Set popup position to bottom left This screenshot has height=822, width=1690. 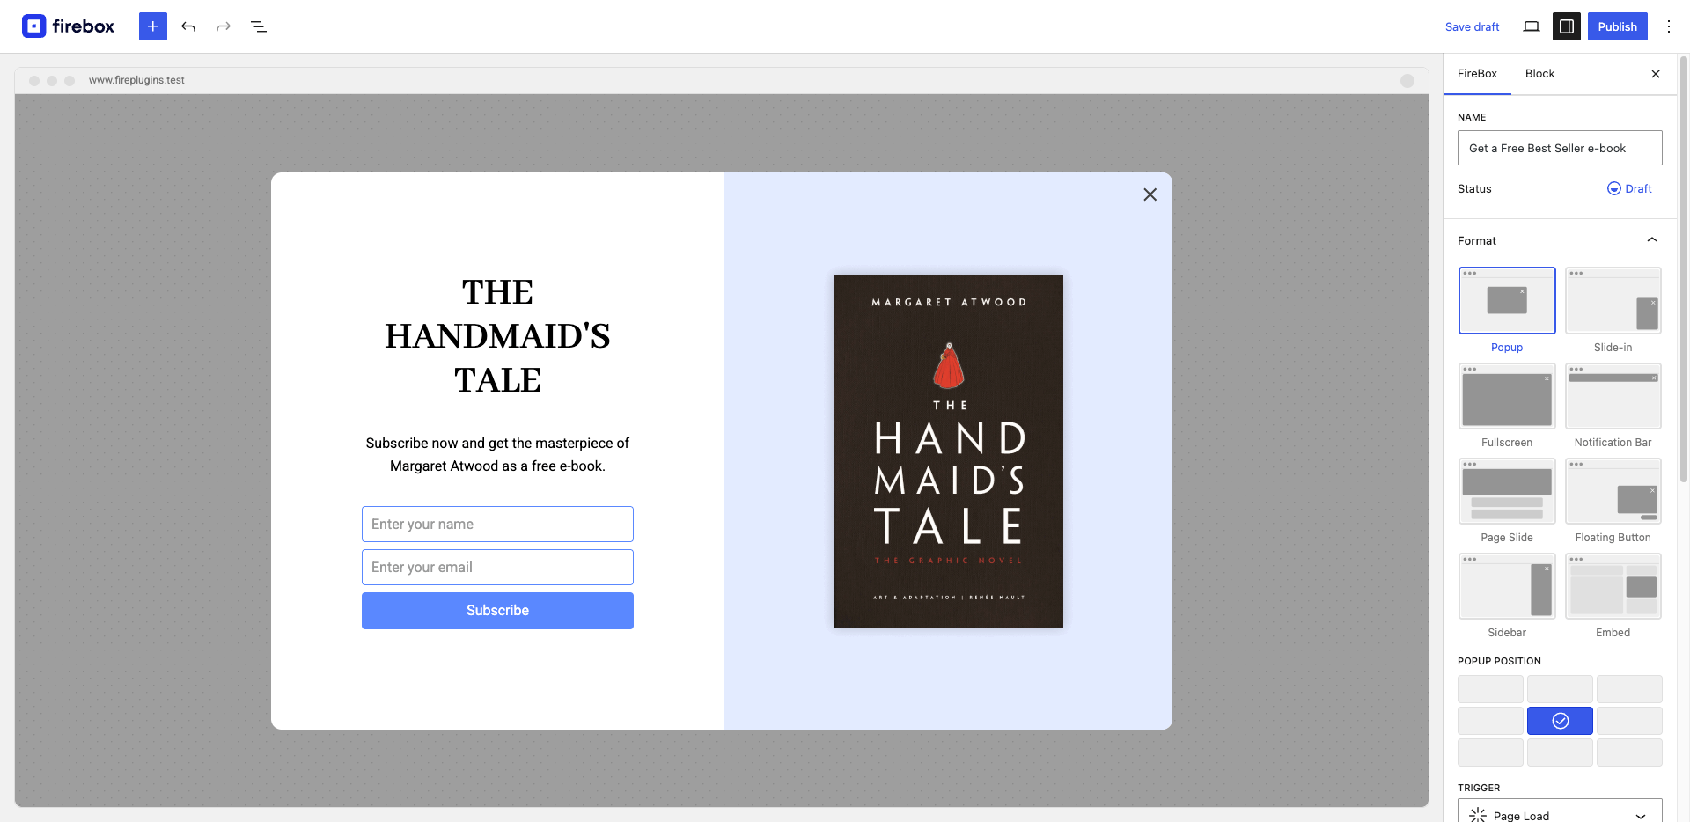click(1490, 752)
